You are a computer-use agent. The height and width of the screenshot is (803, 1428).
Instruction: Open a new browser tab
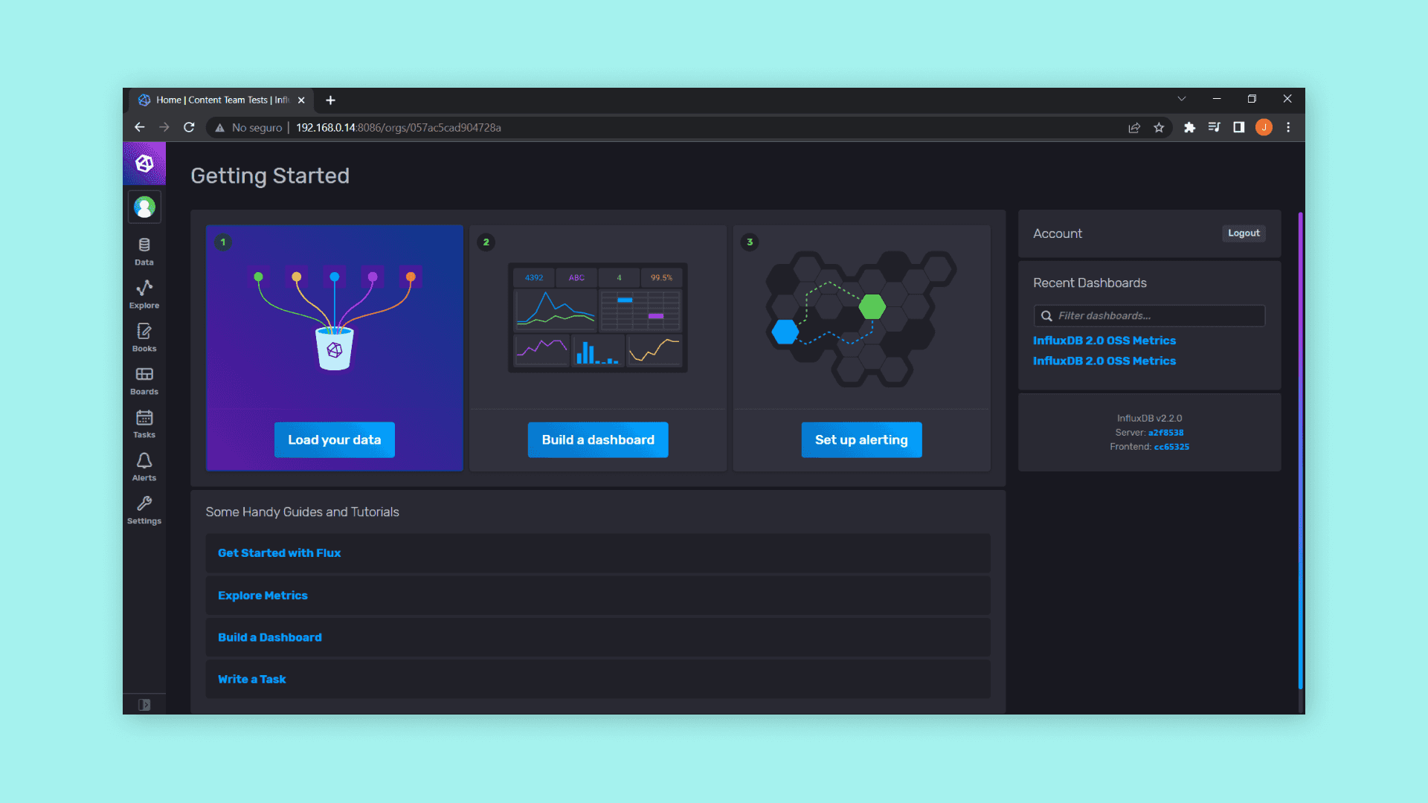coord(331,100)
